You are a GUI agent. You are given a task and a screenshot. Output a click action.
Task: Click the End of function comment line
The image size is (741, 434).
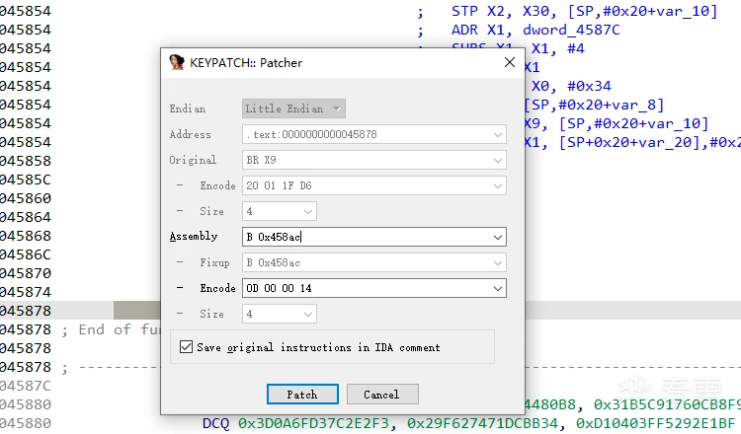(x=112, y=329)
